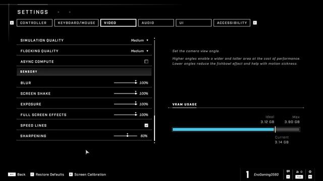This screenshot has height=181, width=323.
Task: Open the UI settings tab
Action: [x=194, y=23]
